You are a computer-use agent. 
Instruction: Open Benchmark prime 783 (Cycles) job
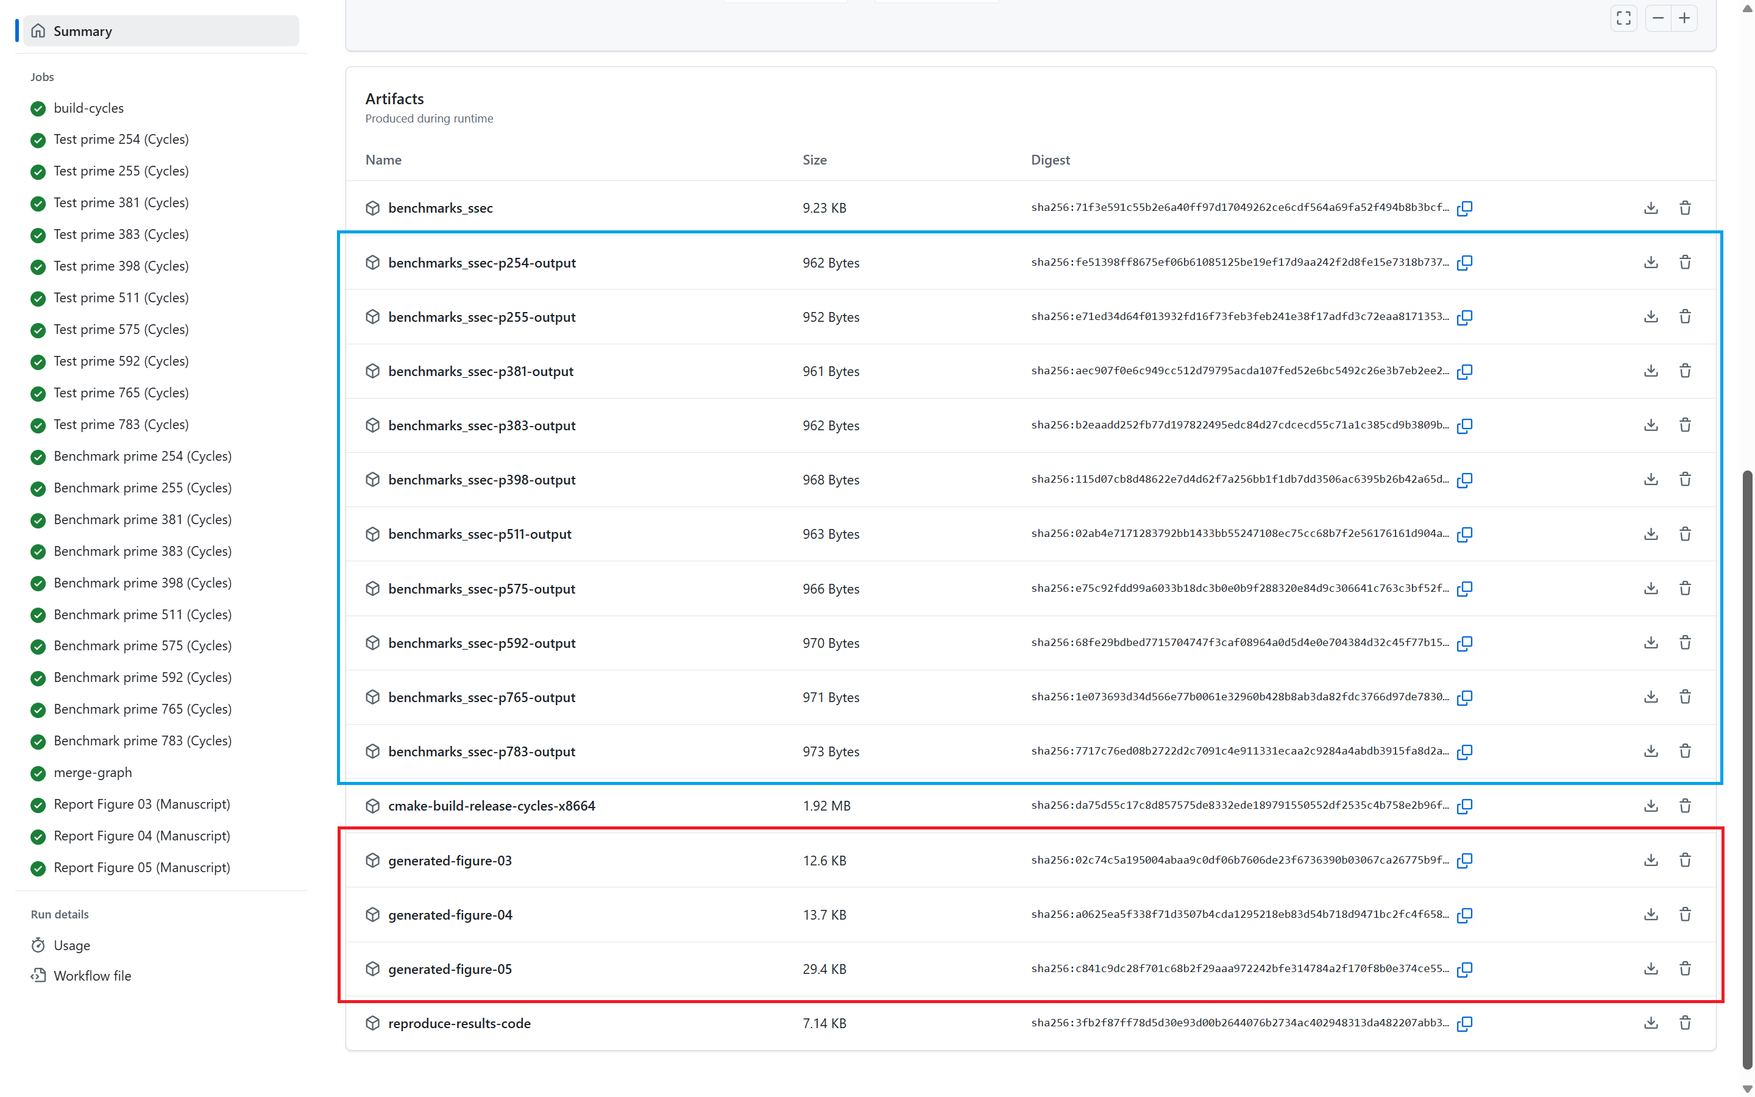point(142,740)
